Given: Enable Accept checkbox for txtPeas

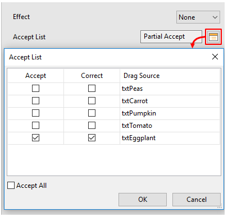Looking at the screenshot, I should [x=35, y=89].
